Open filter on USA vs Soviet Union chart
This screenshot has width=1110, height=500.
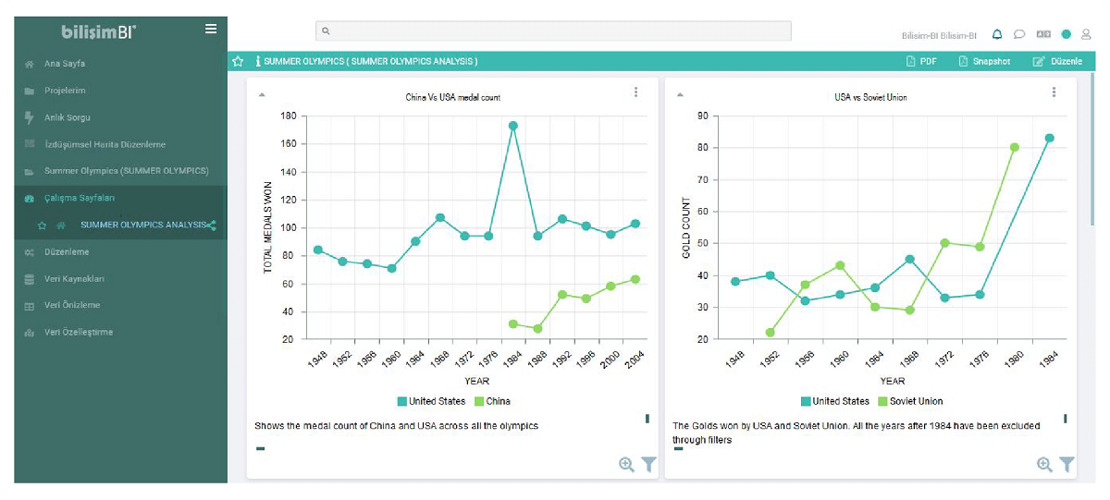pyautogui.click(x=1067, y=465)
